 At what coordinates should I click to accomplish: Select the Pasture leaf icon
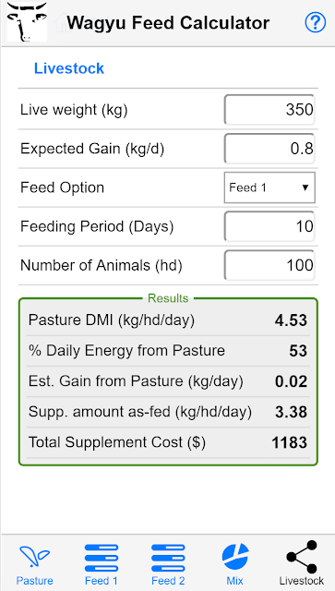(x=34, y=556)
